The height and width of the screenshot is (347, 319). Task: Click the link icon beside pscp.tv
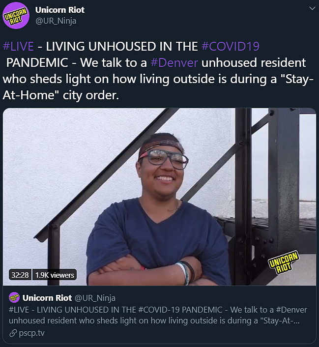tap(13, 333)
